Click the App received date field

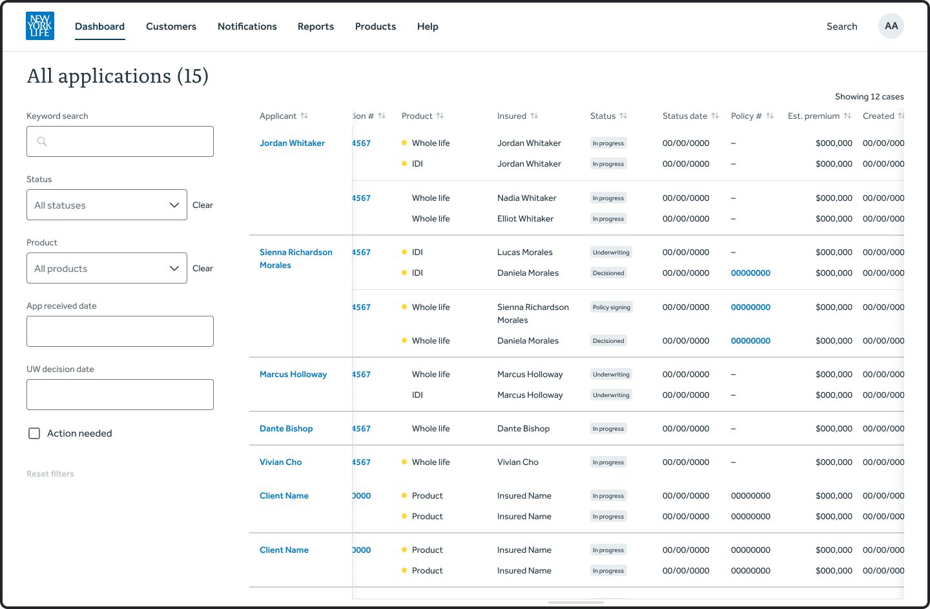tap(120, 331)
